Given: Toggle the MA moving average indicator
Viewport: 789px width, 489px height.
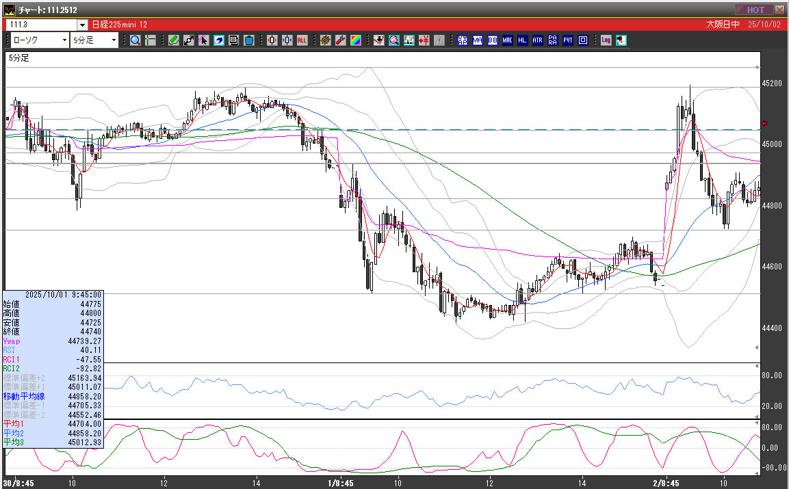Looking at the screenshot, I should click(x=478, y=40).
